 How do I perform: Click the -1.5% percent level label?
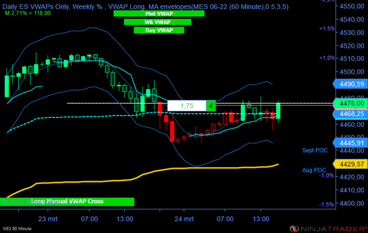[327, 205]
